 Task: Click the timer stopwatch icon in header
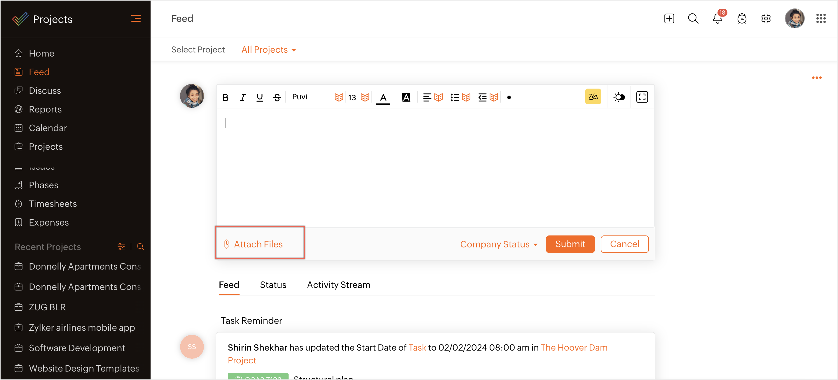(x=742, y=19)
